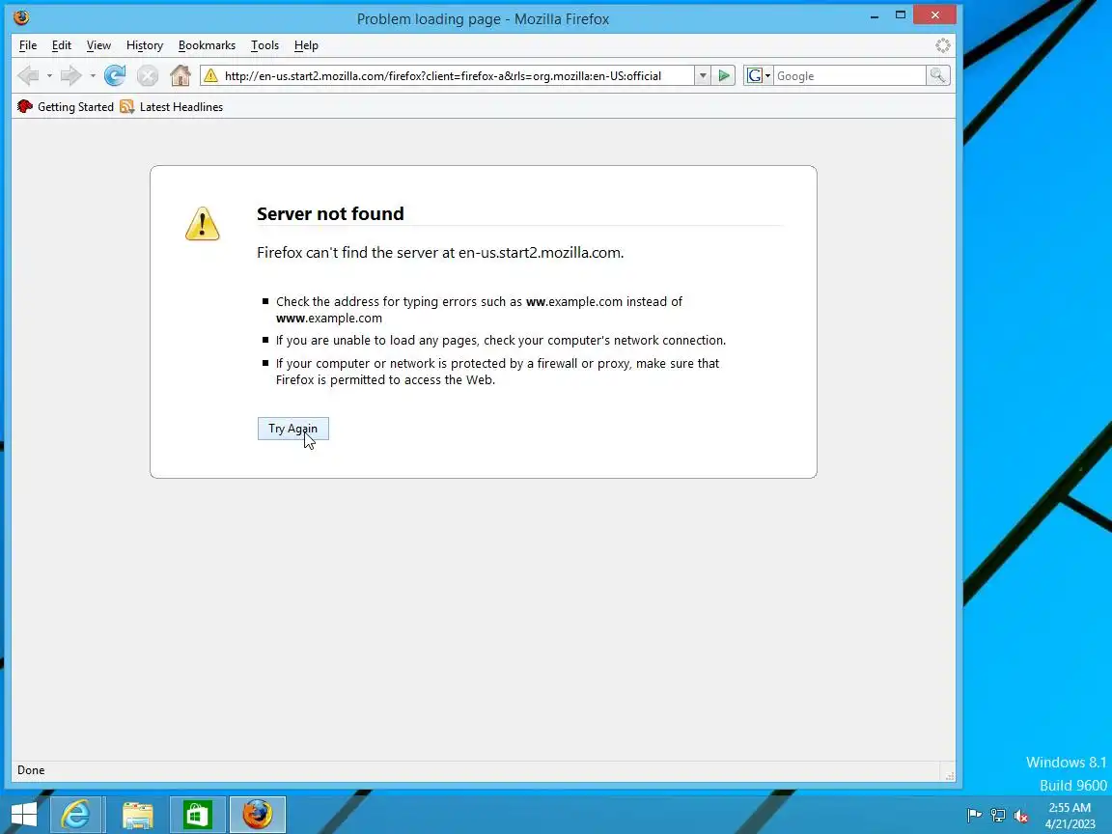Open the Tools menu
The image size is (1112, 834).
point(264,45)
